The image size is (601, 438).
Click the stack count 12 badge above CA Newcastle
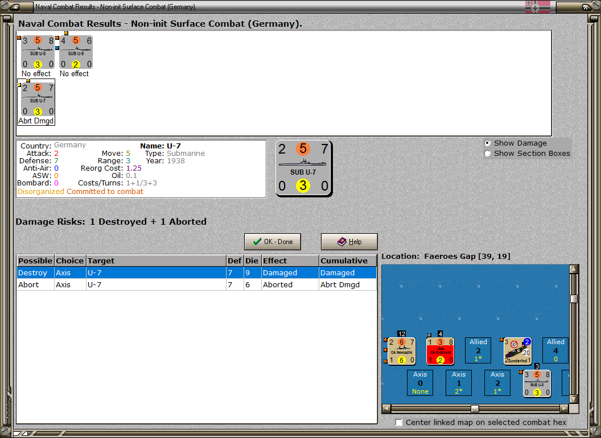click(401, 334)
